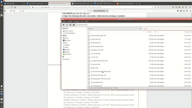Open Belgeler in sidebar places
The image size is (192, 108).
[x=66, y=45]
